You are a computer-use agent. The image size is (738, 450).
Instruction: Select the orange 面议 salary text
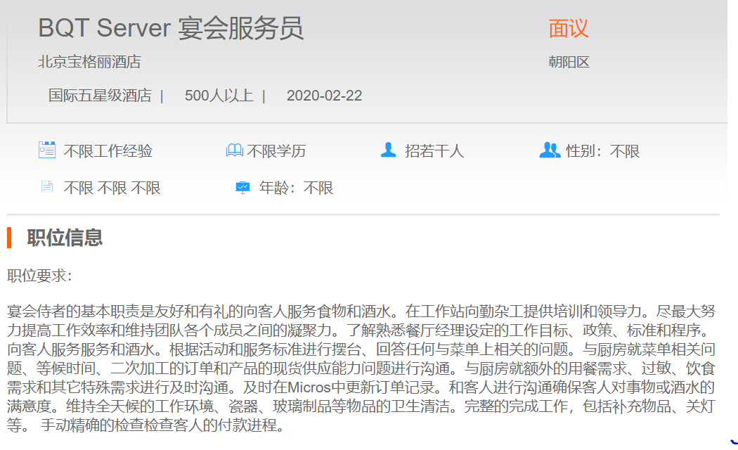tap(568, 29)
